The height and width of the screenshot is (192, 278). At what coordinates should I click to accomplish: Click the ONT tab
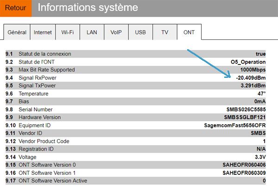189,32
